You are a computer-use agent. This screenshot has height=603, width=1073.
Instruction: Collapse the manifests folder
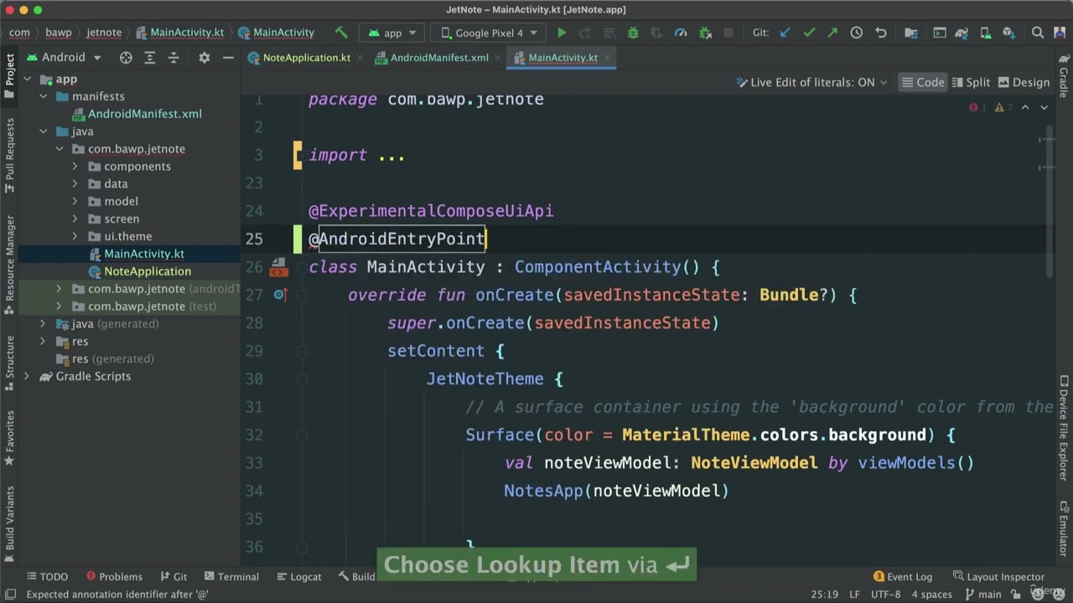[x=44, y=96]
